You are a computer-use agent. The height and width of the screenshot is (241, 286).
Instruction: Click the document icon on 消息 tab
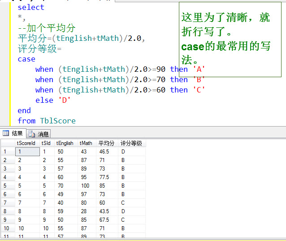(32, 134)
